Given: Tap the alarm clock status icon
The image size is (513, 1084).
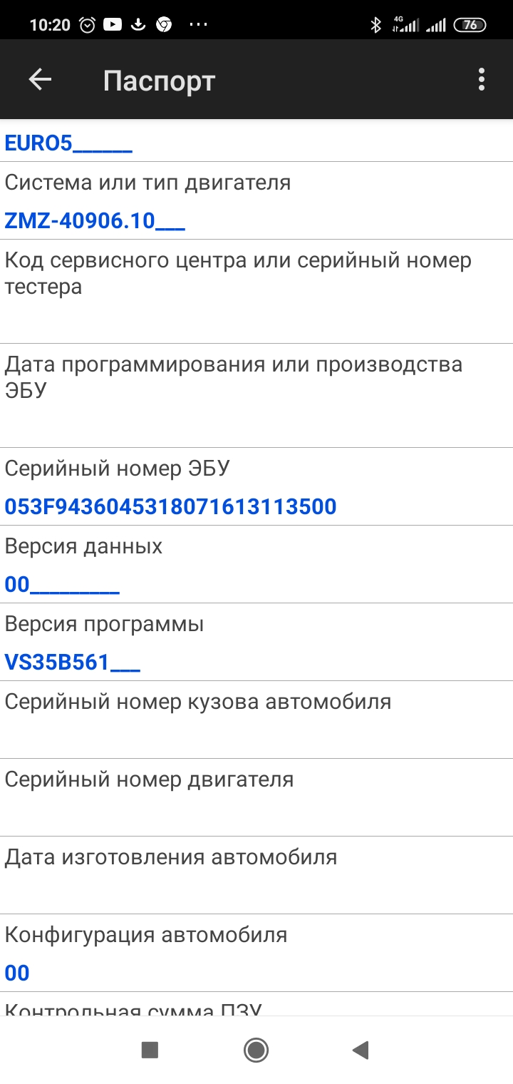Looking at the screenshot, I should click(x=87, y=25).
